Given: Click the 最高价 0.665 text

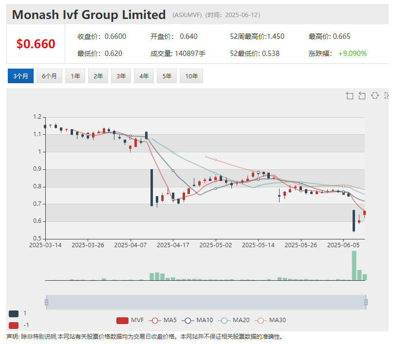Looking at the screenshot, I should click(x=329, y=36).
